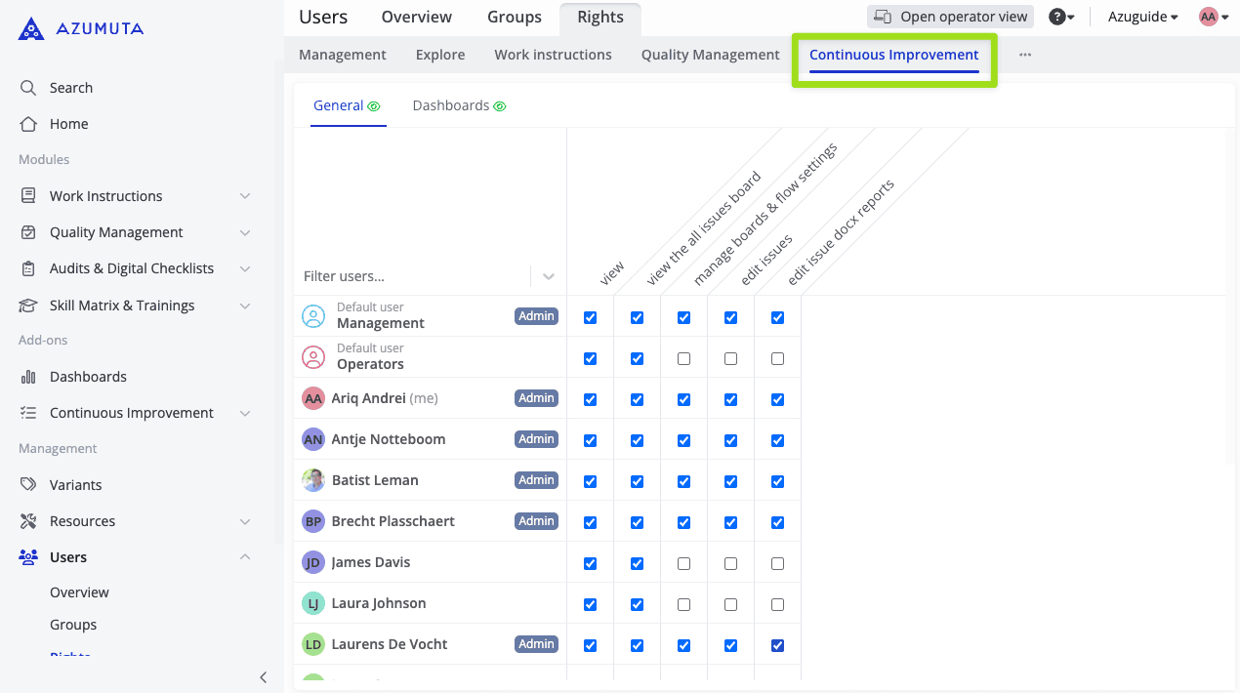Click the Dashboards bar chart icon

(x=28, y=377)
